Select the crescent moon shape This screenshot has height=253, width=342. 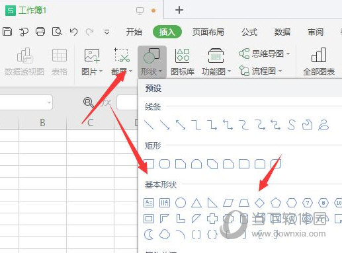pyautogui.click(x=149, y=235)
